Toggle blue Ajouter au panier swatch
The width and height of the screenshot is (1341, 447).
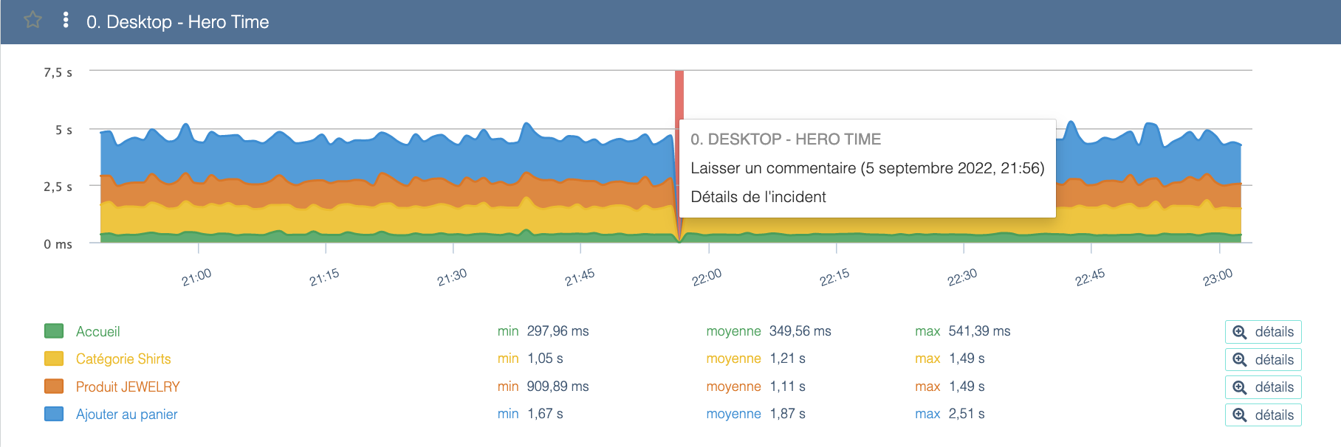(x=54, y=414)
